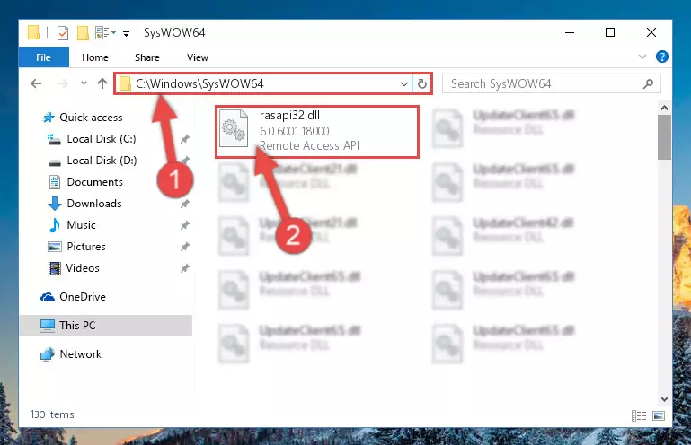This screenshot has width=691, height=445.
Task: Open Help via the blue question mark
Action: (662, 57)
